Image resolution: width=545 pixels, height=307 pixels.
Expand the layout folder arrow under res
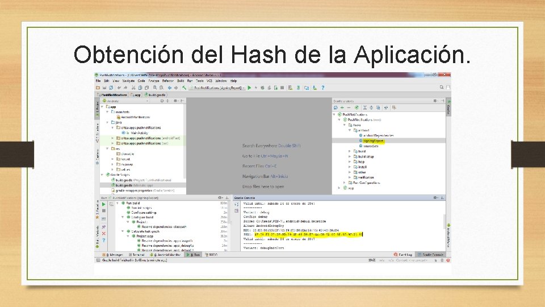click(x=112, y=159)
